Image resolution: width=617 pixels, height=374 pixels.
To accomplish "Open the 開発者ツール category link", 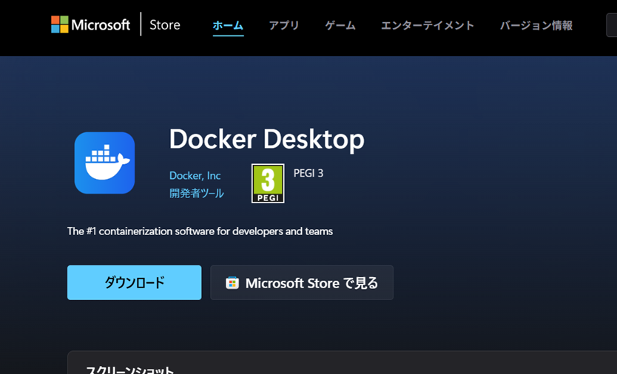I will pos(197,193).
